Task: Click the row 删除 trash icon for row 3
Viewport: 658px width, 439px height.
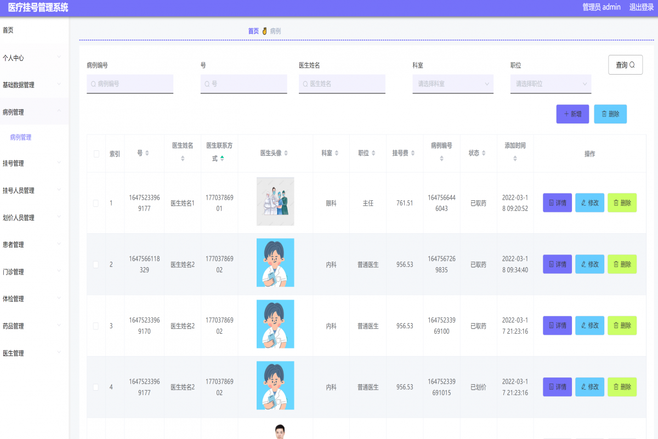Action: (615, 325)
